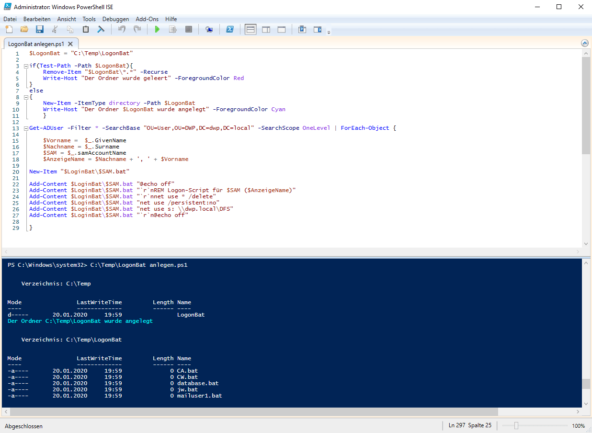Open the Datei menu

coord(10,19)
